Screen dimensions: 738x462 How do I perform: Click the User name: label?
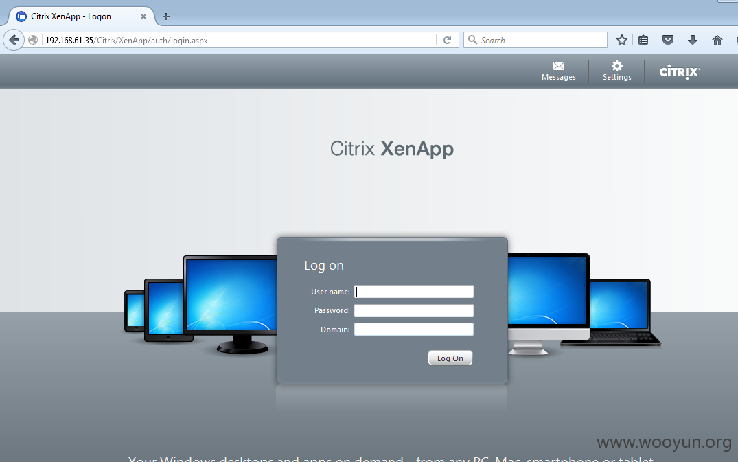click(330, 292)
